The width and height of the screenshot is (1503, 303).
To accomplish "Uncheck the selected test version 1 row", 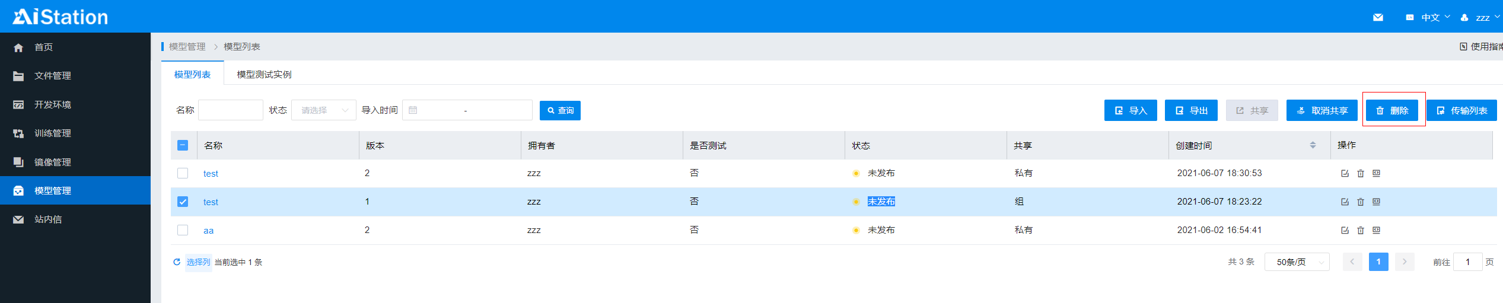I will [x=183, y=202].
